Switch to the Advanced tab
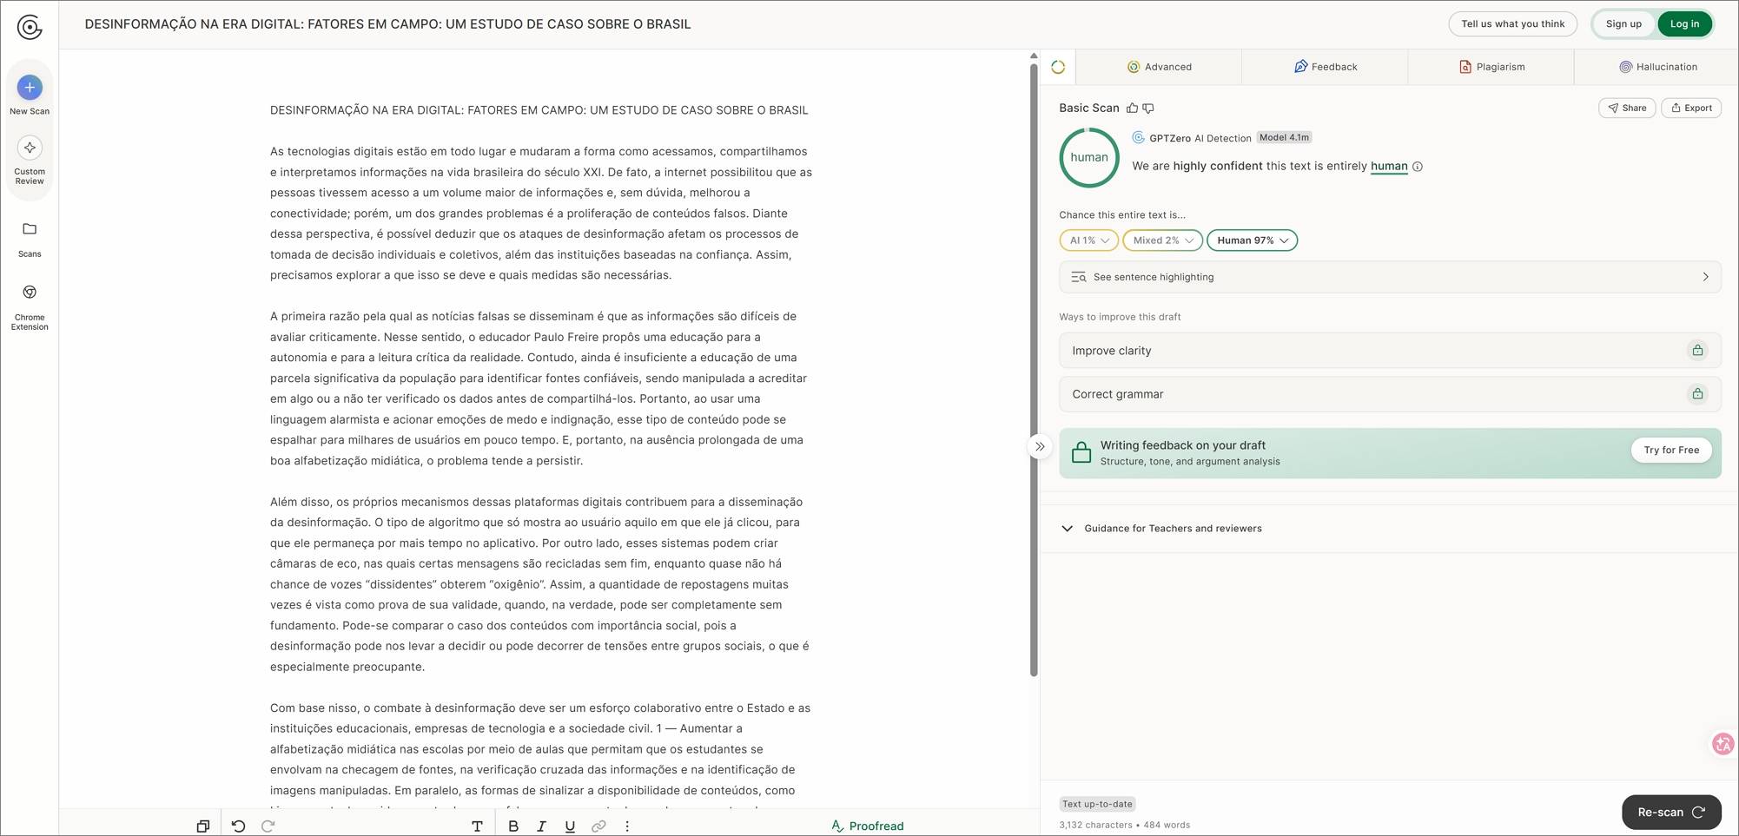Image resolution: width=1739 pixels, height=836 pixels. click(1159, 67)
